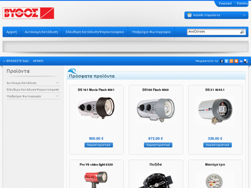
Task: Click Χαρακτηριστικά for DS 51 4044.1
Action: (218, 145)
